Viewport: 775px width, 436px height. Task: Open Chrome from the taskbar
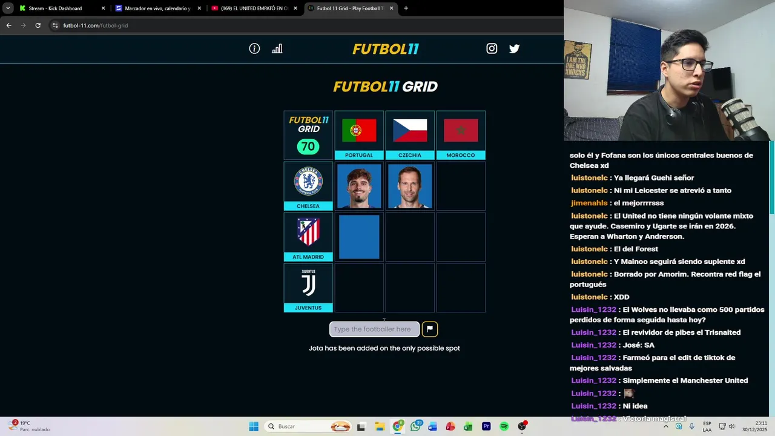click(397, 426)
